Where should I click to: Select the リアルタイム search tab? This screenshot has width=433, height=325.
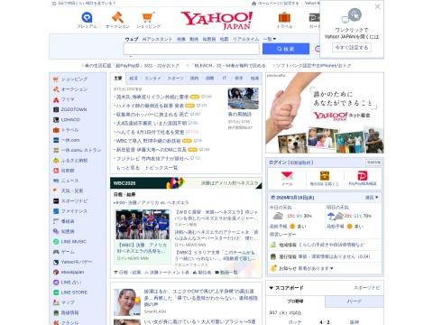coord(245,39)
